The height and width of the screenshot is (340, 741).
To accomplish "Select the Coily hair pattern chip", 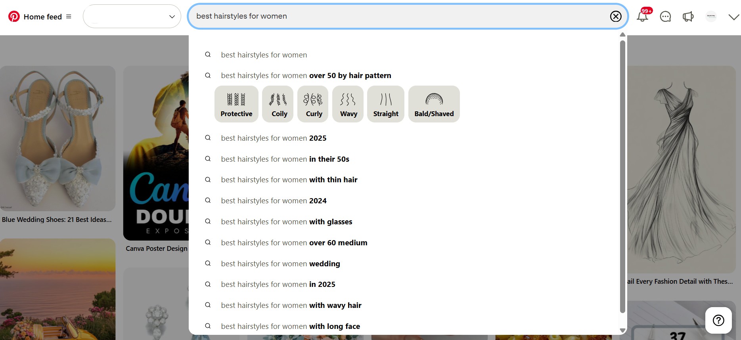I will pos(278,104).
